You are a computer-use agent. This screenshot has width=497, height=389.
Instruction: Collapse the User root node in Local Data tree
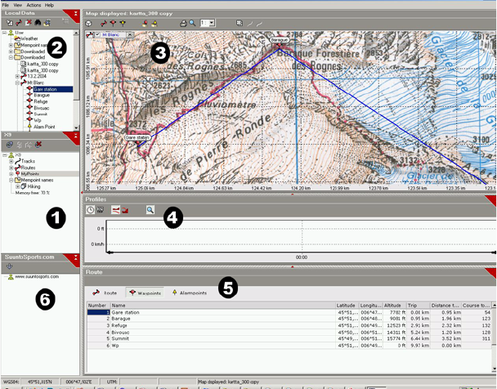(x=4, y=33)
